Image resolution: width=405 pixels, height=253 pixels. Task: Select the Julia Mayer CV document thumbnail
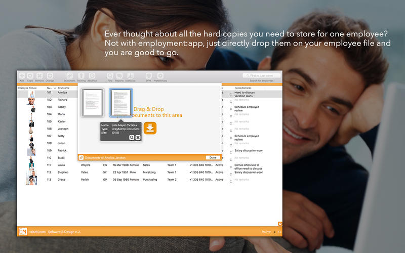click(120, 103)
